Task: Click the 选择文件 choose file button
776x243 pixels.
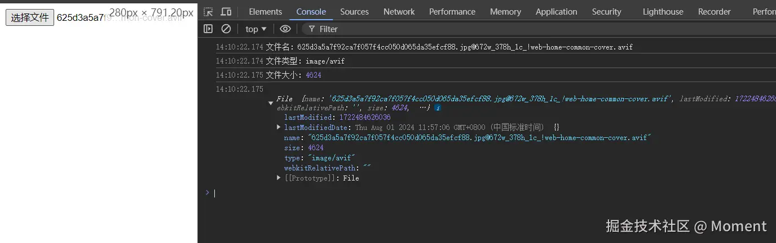Action: coord(30,17)
